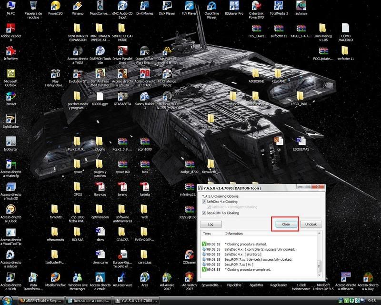Open Papelera de reciclaje icon
The image size is (381, 305).
pos(33,10)
